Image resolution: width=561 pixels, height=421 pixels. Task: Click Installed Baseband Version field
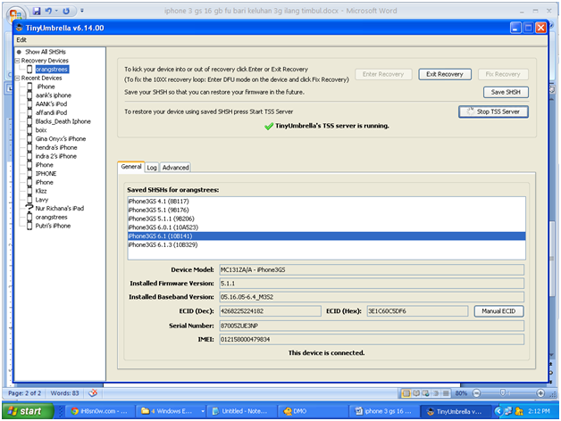[x=372, y=297]
